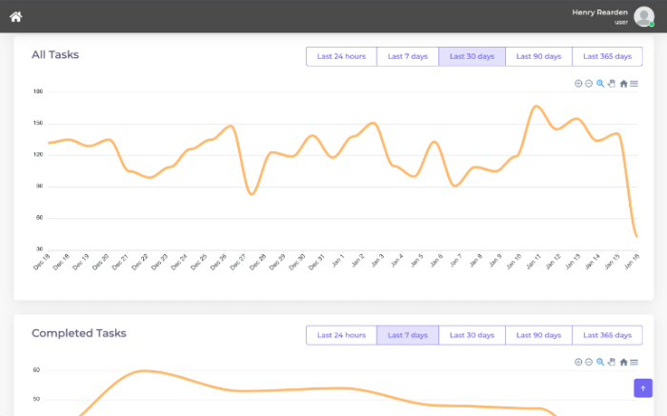Click the scroll-to-top arrow button

[x=643, y=388]
